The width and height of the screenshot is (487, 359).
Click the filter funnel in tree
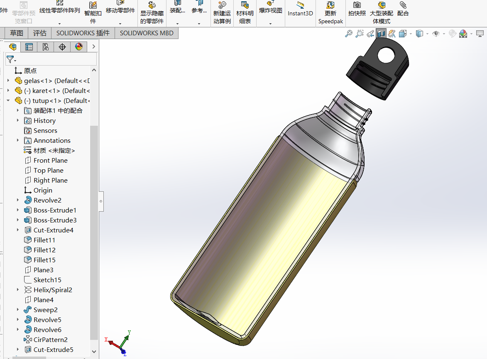11,59
